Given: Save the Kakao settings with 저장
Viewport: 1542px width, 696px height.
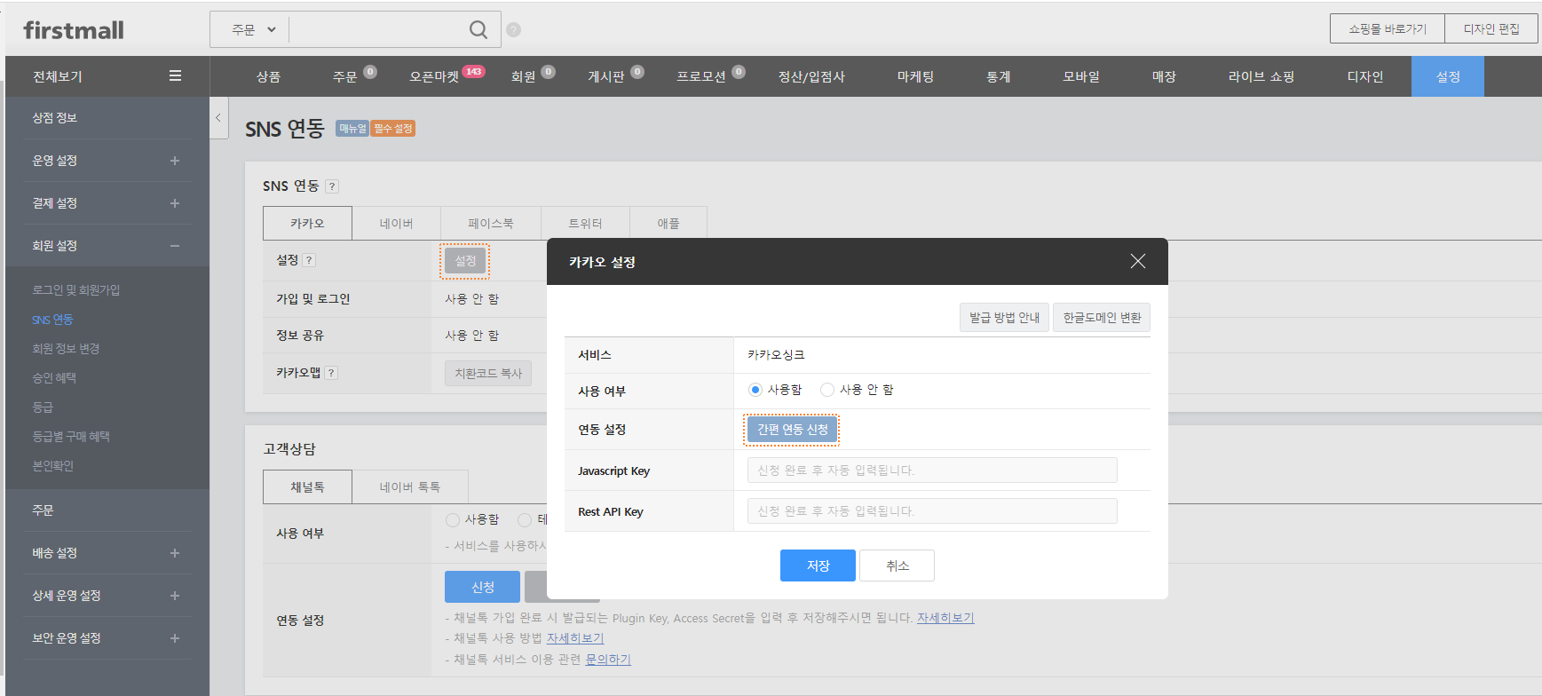Looking at the screenshot, I should pos(818,565).
